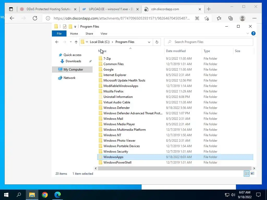Expand breadcrumb arrow after Local Disk (C:)
This screenshot has width=267, height=200.
[112, 42]
